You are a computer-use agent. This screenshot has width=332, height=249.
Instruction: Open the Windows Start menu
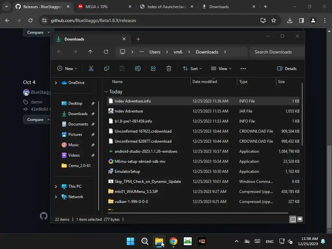point(130,241)
